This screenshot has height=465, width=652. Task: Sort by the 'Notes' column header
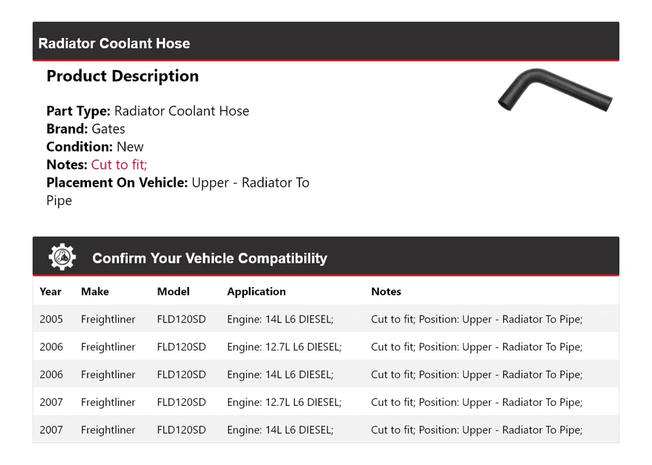(386, 291)
